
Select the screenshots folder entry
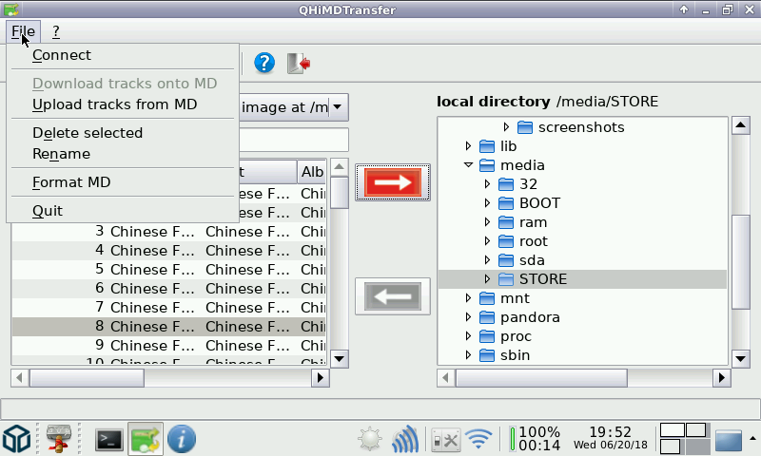(x=581, y=127)
